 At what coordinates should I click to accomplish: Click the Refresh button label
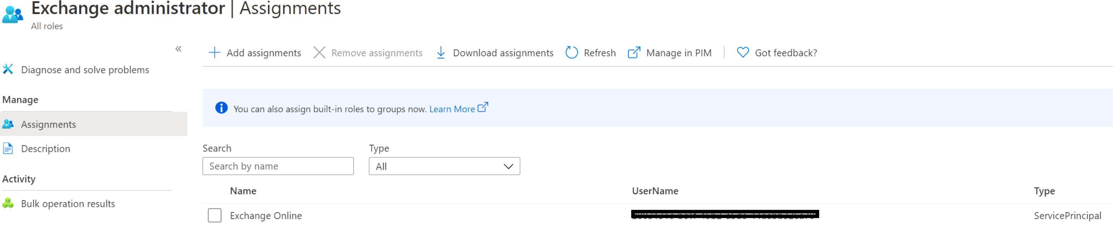[x=600, y=53]
